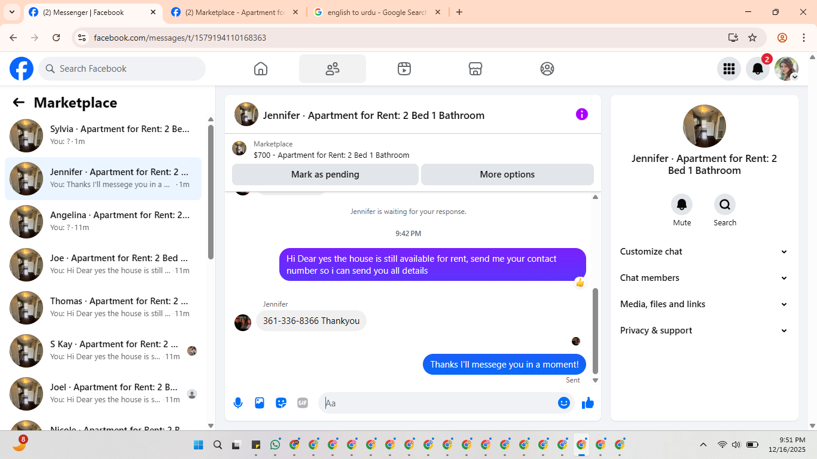Open Joel's apartment conversation

(103, 394)
